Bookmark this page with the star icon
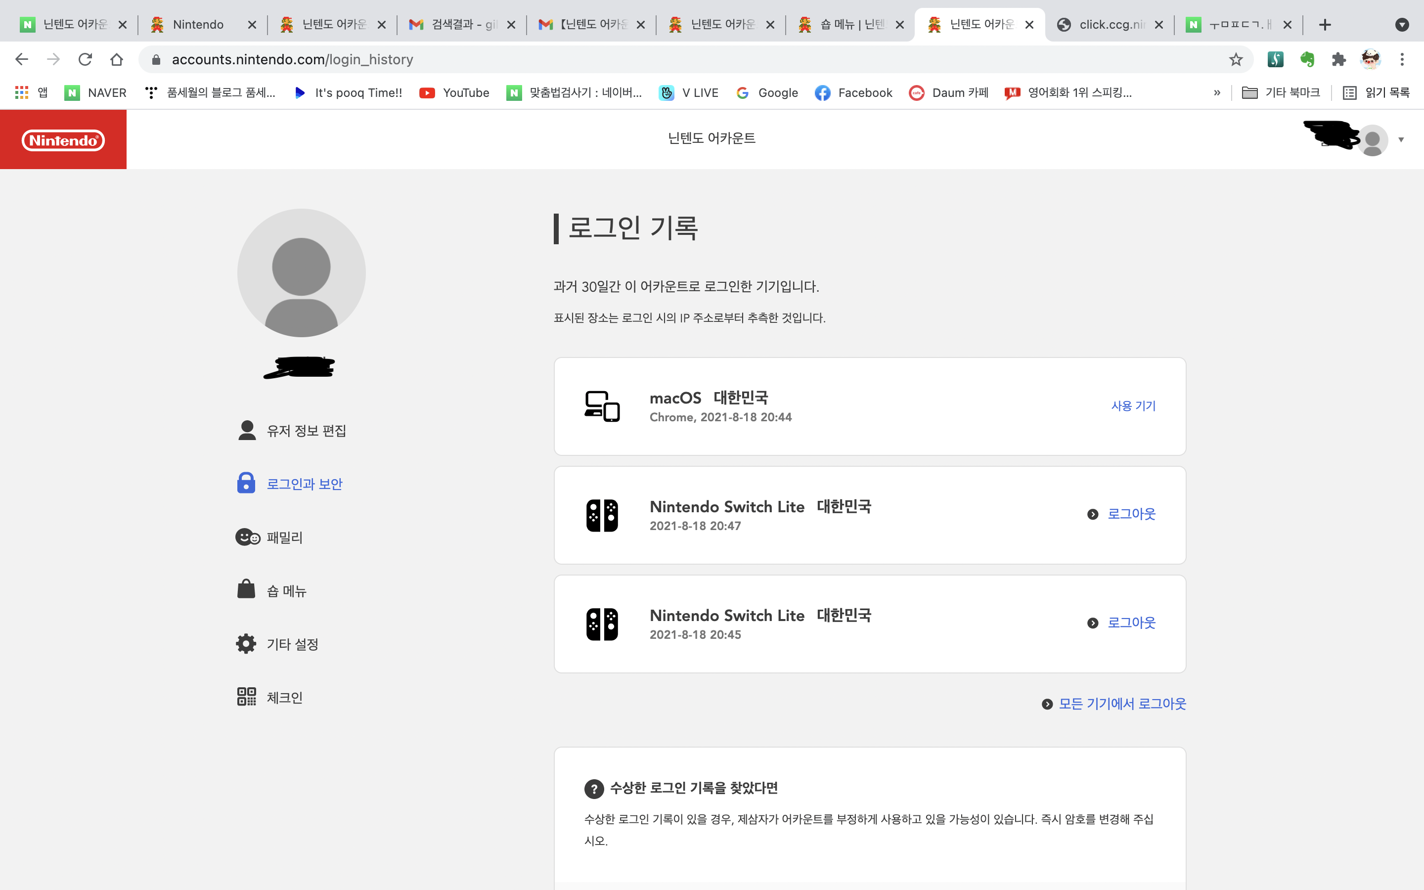 point(1235,59)
